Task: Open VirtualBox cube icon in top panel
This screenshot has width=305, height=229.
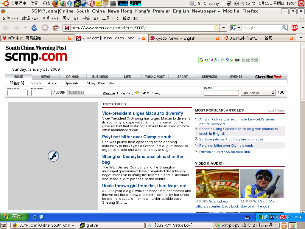Action: [70, 3]
